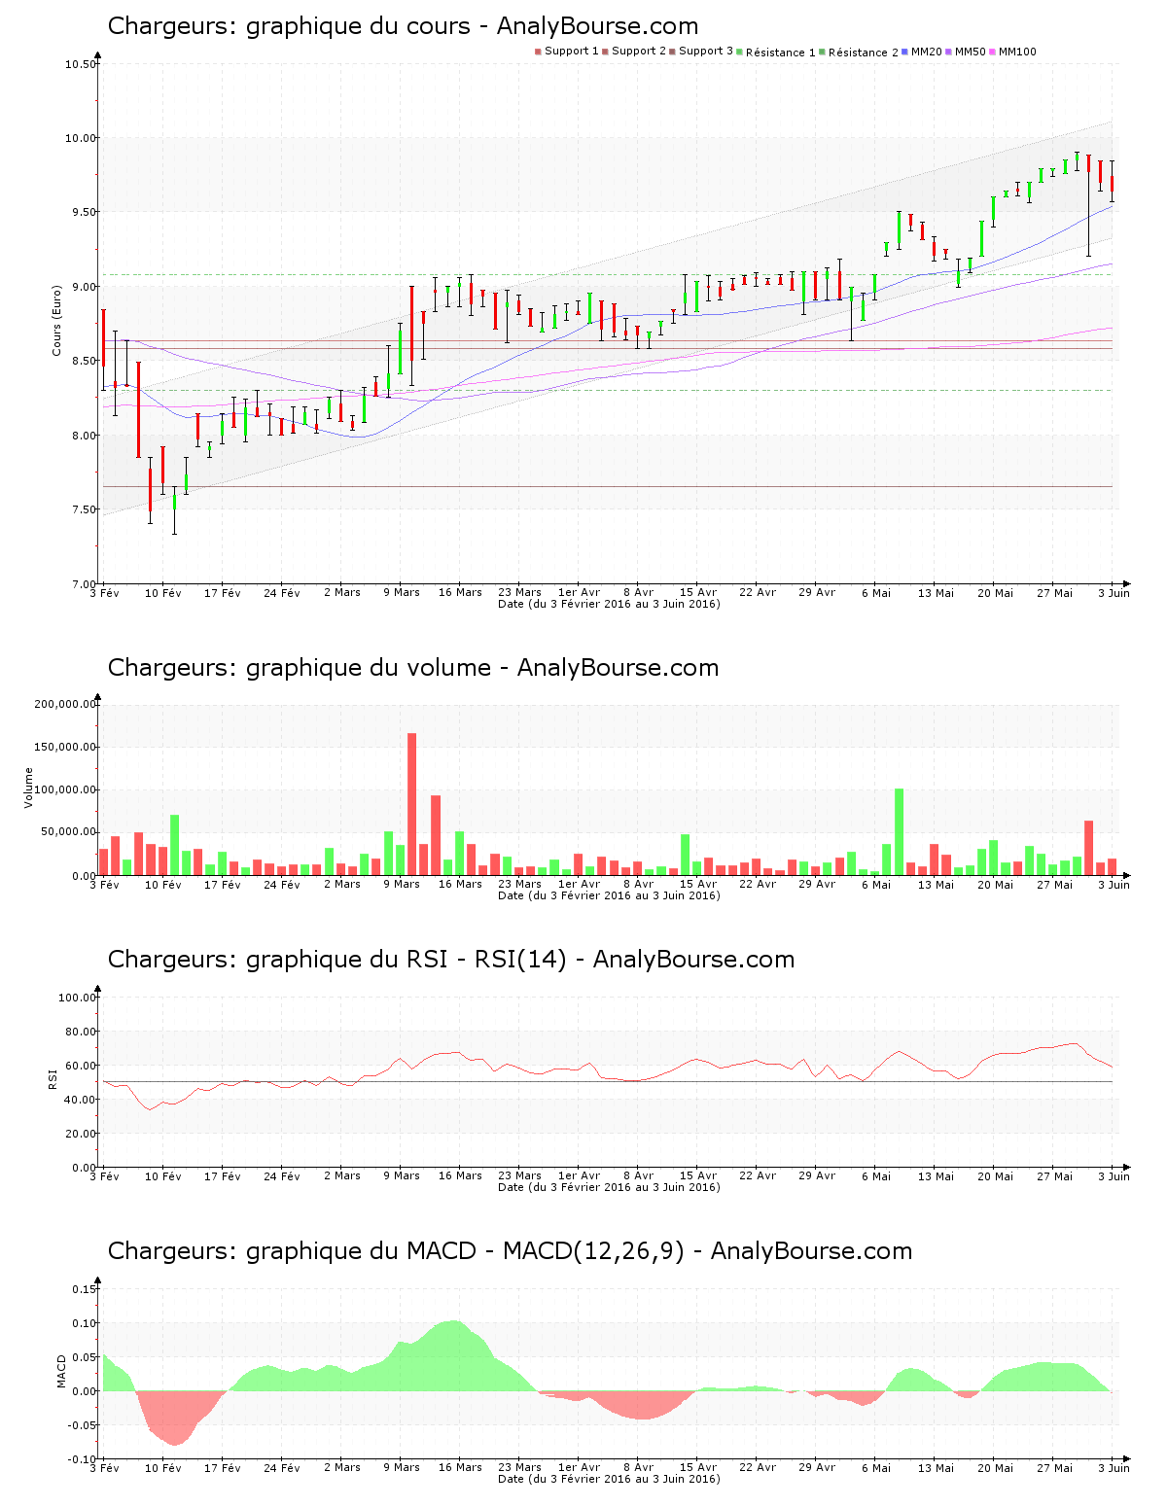Click the 'graphique du RSI - RSI(14)' title
Screen dimensions: 1167x1507
[407, 960]
